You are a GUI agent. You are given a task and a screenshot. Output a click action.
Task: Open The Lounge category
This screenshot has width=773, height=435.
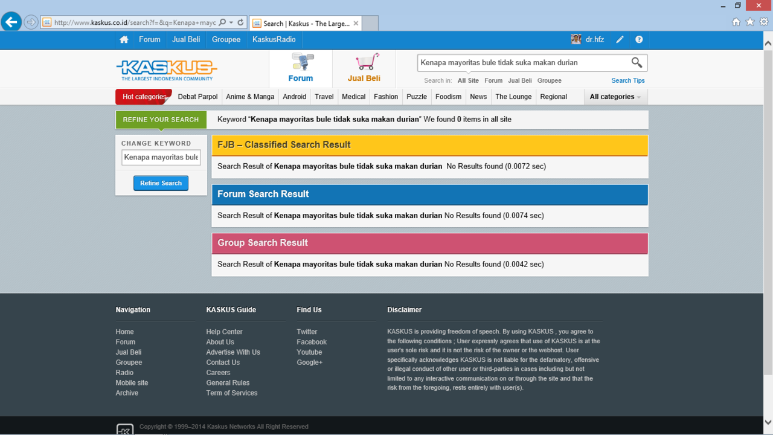[514, 97]
